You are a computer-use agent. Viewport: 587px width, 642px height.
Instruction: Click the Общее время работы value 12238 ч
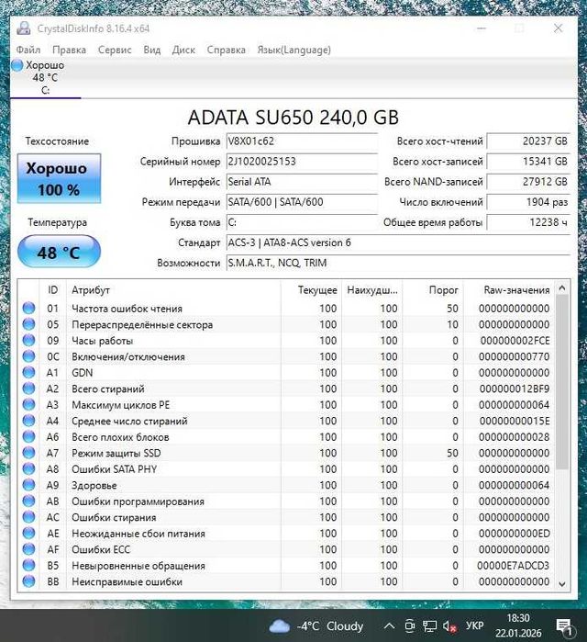point(528,222)
